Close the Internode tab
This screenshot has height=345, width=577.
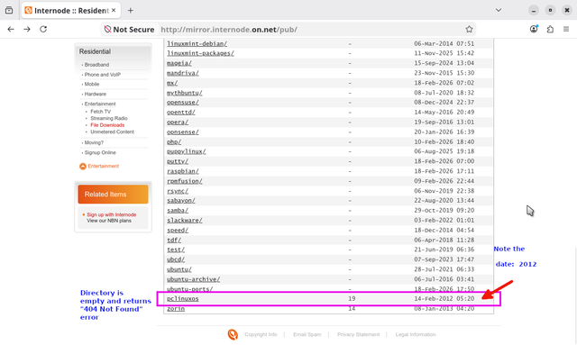click(114, 10)
